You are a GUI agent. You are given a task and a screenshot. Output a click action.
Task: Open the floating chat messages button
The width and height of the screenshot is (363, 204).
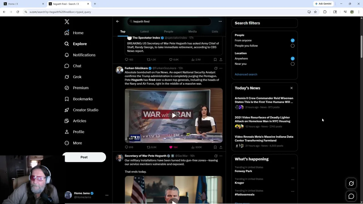351,196
